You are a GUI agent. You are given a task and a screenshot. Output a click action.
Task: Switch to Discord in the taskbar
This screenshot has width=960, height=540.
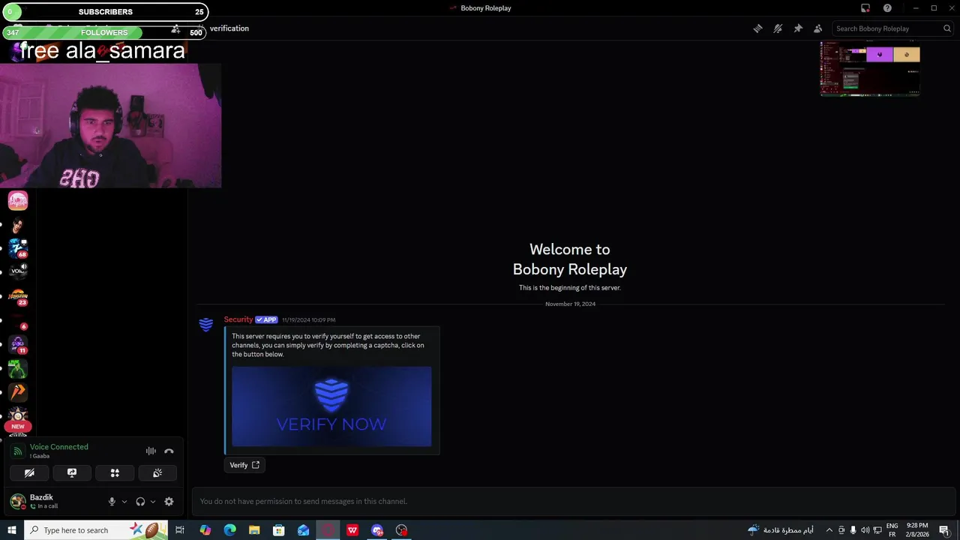377,530
